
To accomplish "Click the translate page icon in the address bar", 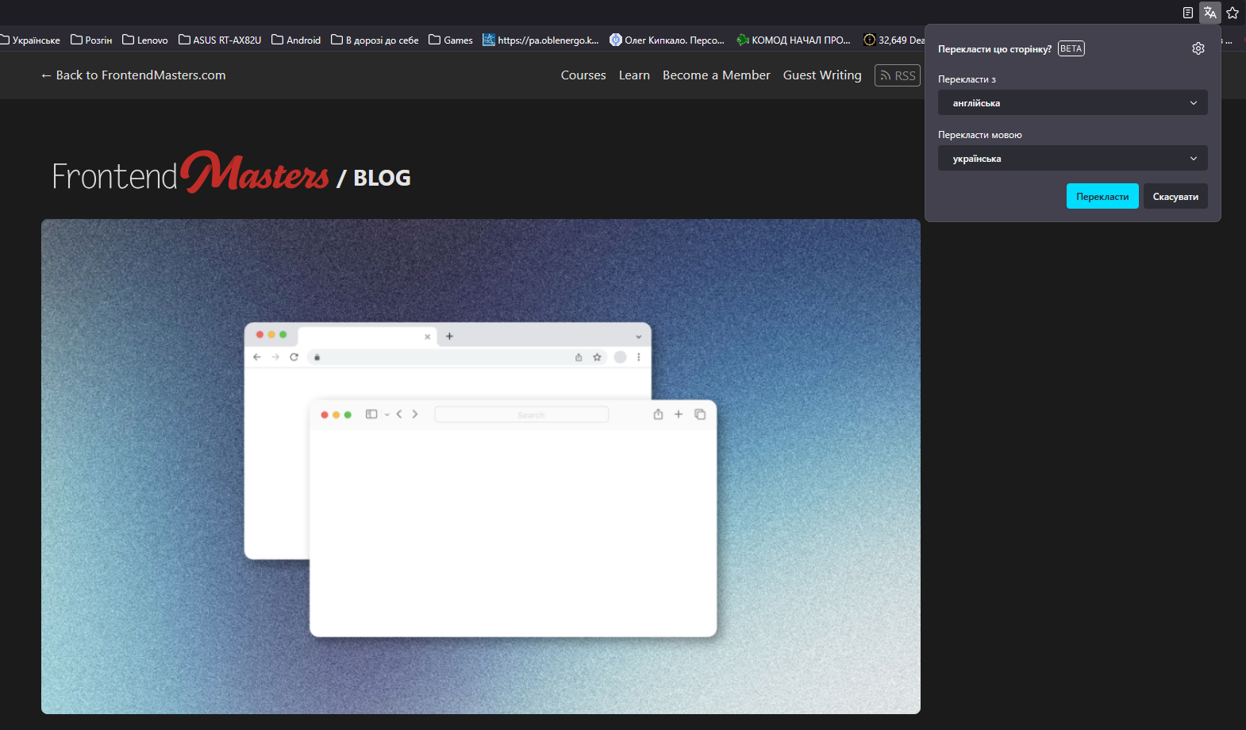I will click(1210, 13).
